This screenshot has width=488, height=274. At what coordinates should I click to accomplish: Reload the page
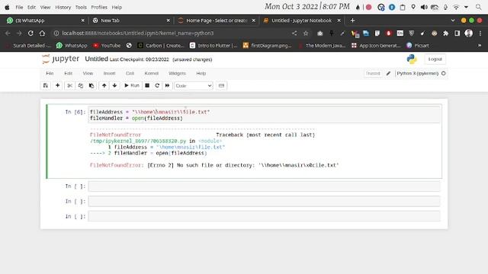coord(30,33)
